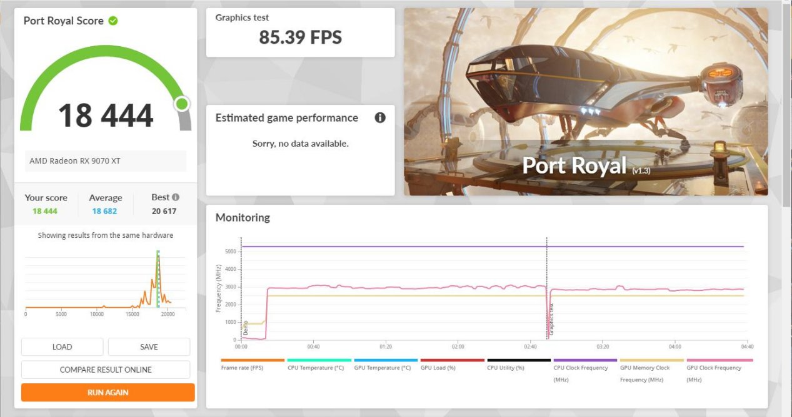This screenshot has width=792, height=417.
Task: Click the Graphics test label
Action: pyautogui.click(x=242, y=17)
